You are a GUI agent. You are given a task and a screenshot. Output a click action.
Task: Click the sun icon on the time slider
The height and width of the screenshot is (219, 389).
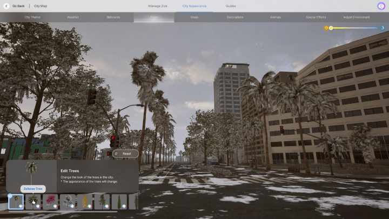click(326, 28)
